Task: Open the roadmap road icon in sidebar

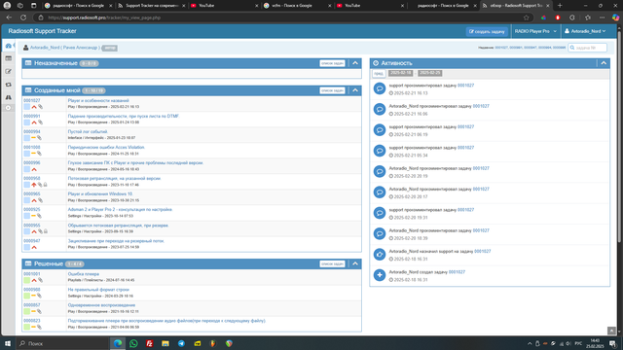Action: click(x=9, y=97)
